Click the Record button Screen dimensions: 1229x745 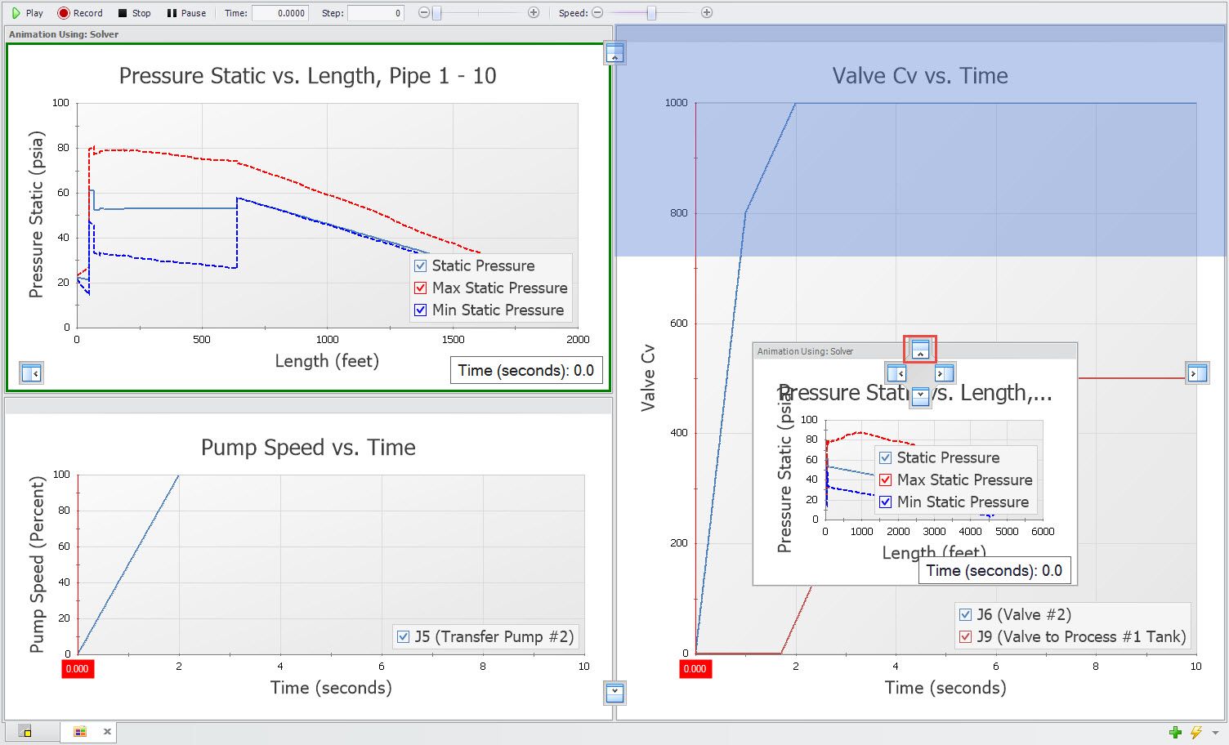point(79,13)
